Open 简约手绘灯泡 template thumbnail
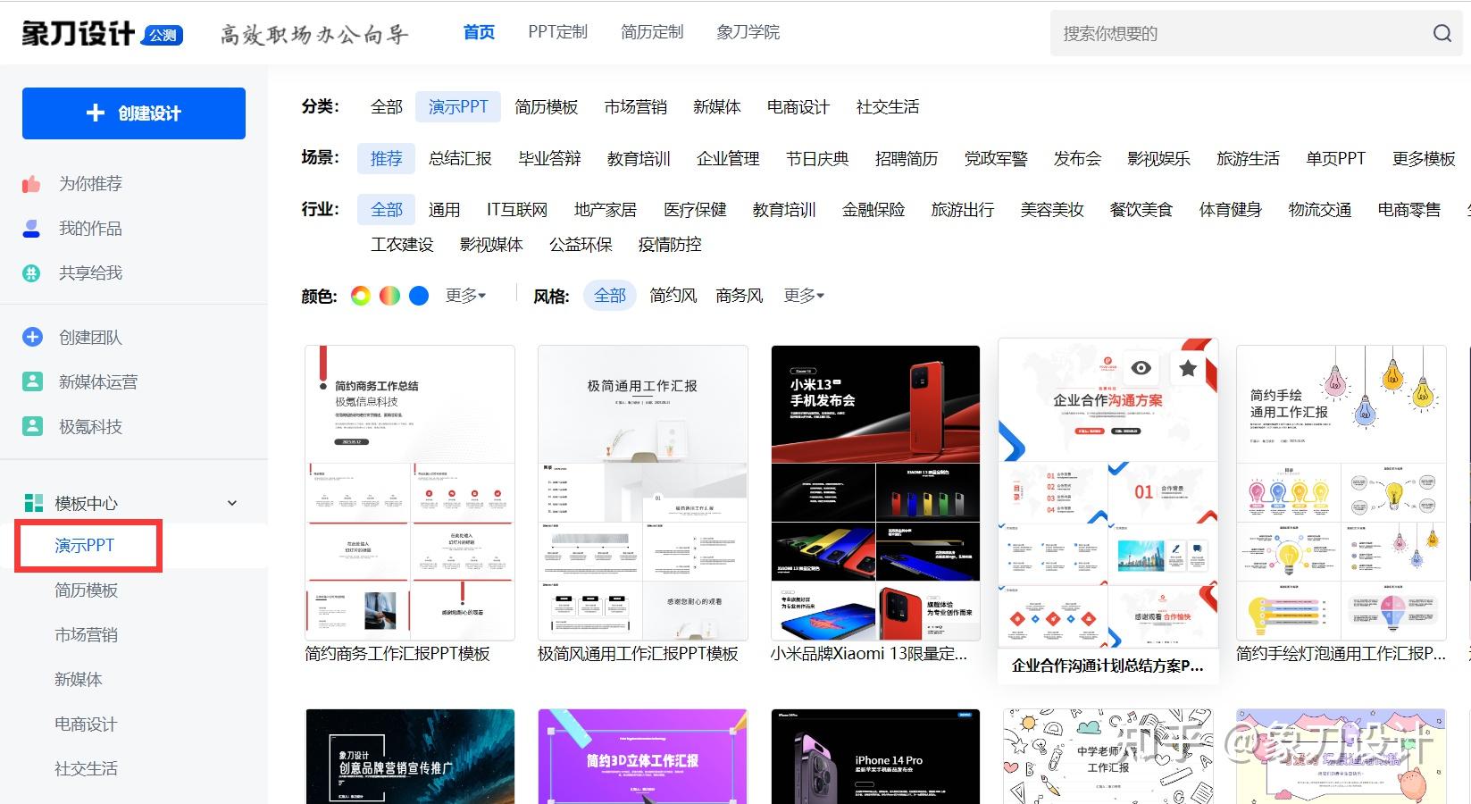This screenshot has height=804, width=1471. (x=1341, y=492)
